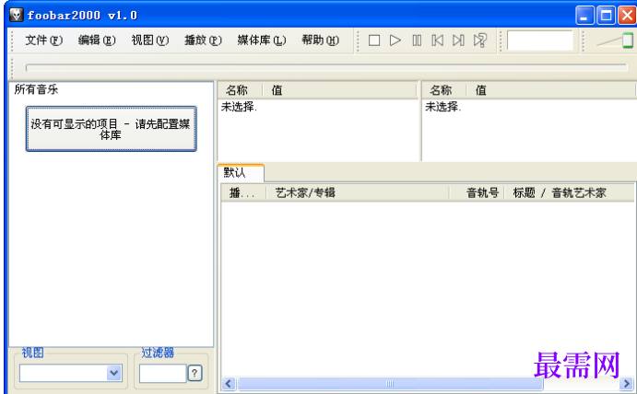This screenshot has width=637, height=394.
Task: Maximize the foobar2000 window
Action: click(607, 16)
